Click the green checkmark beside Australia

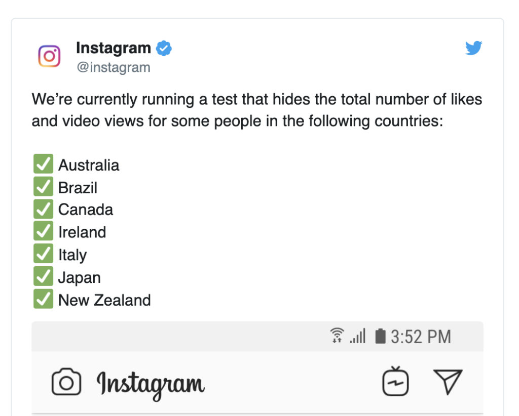tap(44, 163)
